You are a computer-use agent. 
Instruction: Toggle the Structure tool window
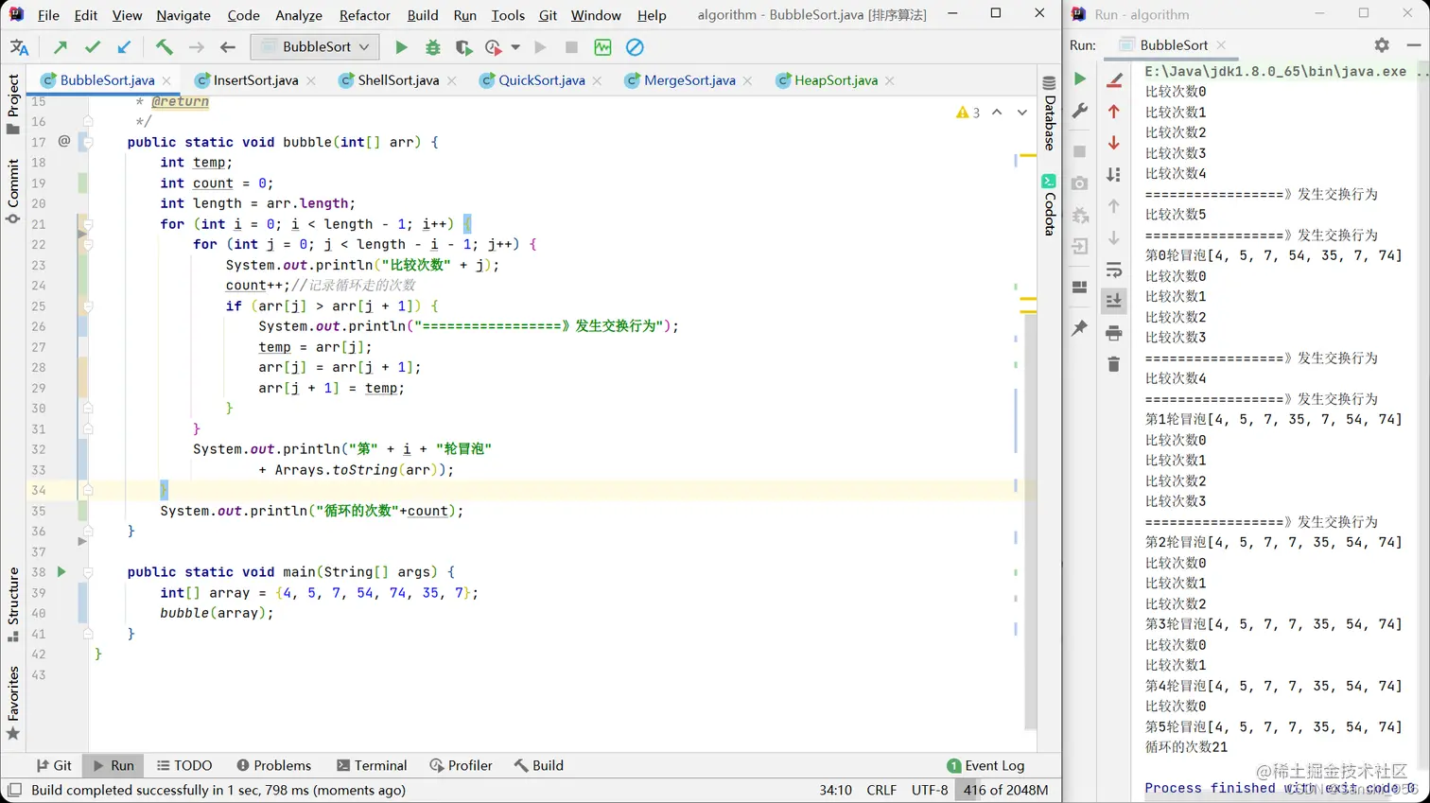pyautogui.click(x=13, y=604)
